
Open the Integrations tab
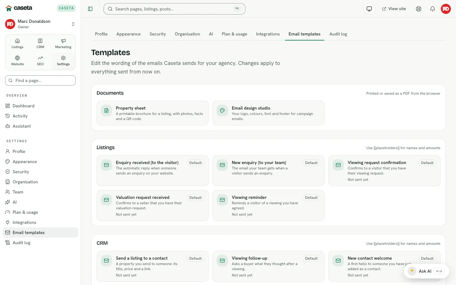click(268, 34)
